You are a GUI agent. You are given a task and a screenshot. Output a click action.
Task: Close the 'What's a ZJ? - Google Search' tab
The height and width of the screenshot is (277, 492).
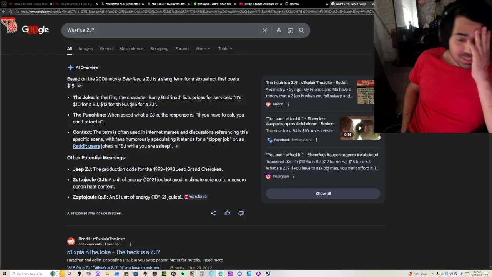[x=373, y=4]
